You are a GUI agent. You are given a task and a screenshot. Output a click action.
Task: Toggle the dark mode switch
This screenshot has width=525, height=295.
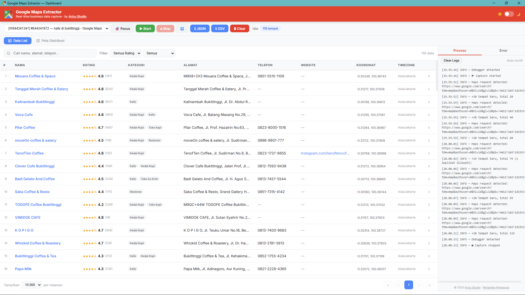509,14
